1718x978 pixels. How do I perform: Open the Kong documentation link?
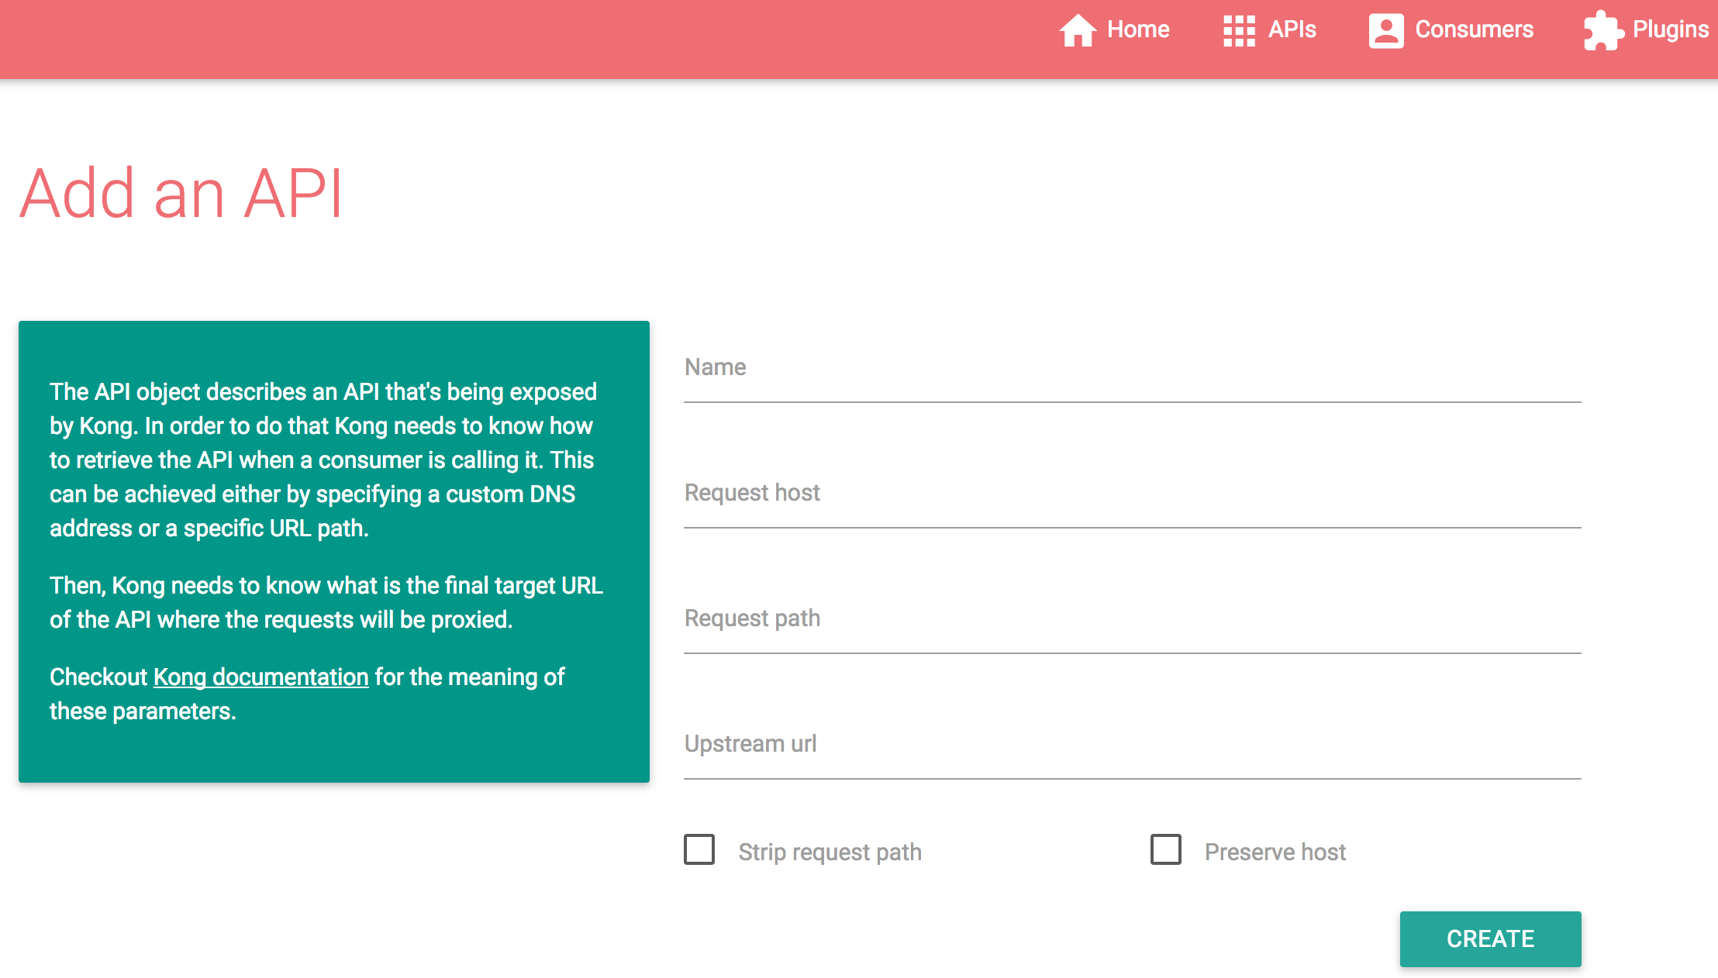(260, 677)
